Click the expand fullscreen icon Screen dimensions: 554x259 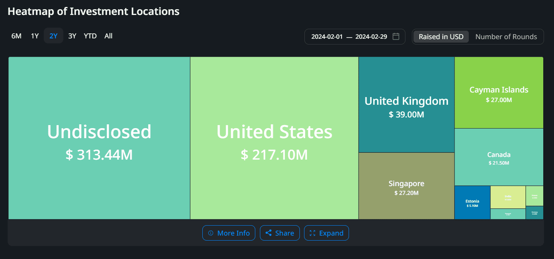[313, 233]
